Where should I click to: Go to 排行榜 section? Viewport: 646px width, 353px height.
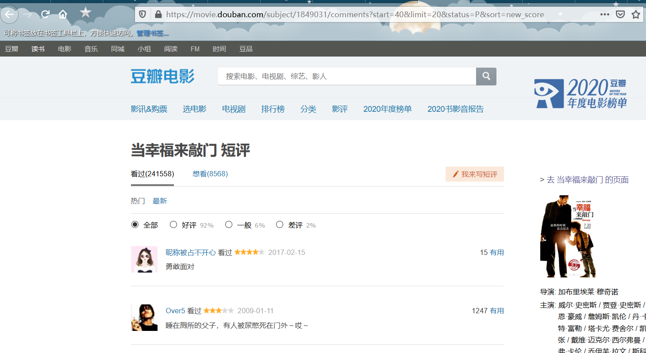pos(273,109)
